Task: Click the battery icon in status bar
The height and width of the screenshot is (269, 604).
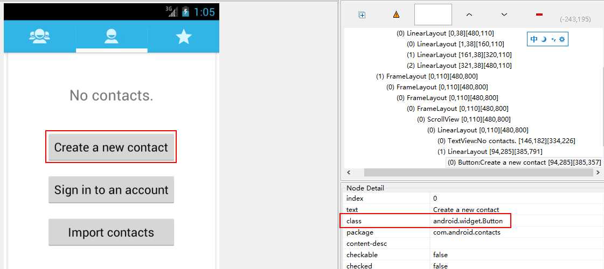Action: point(186,11)
